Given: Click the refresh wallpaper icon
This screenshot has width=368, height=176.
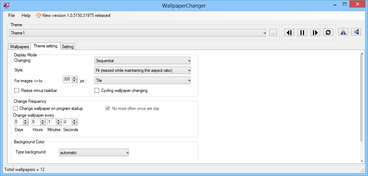Looking at the screenshot, I should pos(328,32).
